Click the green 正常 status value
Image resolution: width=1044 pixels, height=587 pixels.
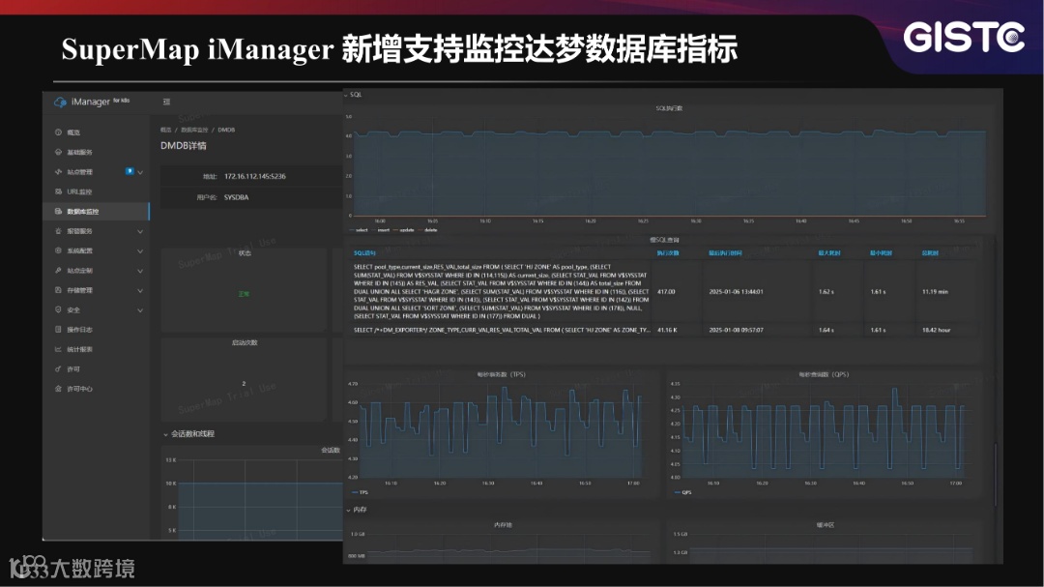[244, 294]
